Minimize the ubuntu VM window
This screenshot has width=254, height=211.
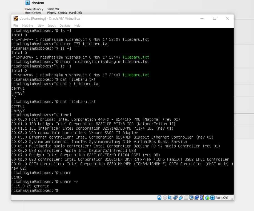(x=202, y=18)
